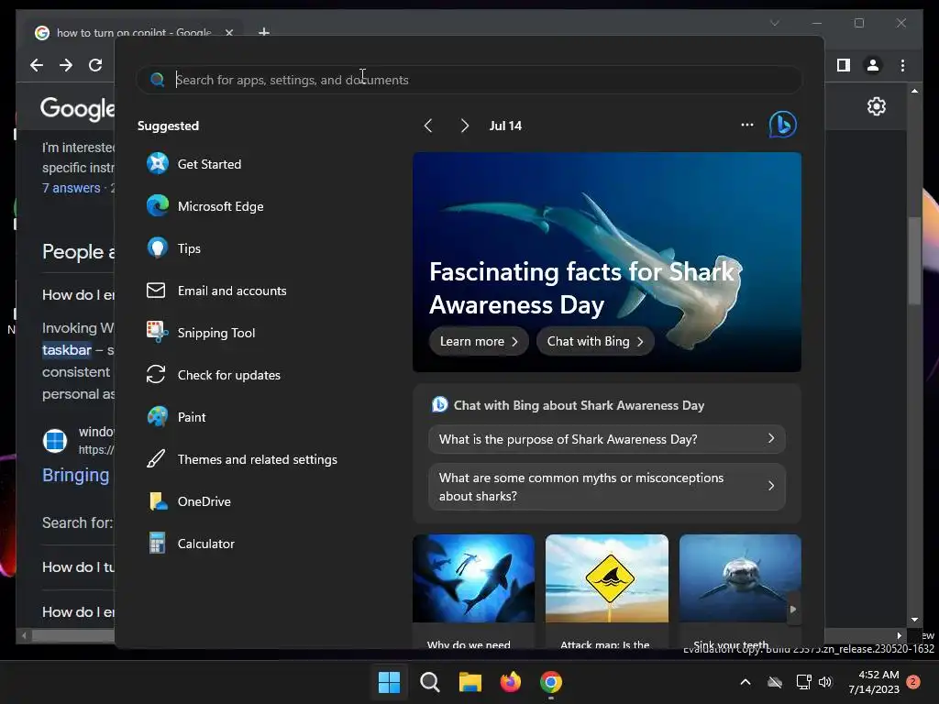Click Chrome forward arrow button
The width and height of the screenshot is (939, 704).
[x=66, y=65]
